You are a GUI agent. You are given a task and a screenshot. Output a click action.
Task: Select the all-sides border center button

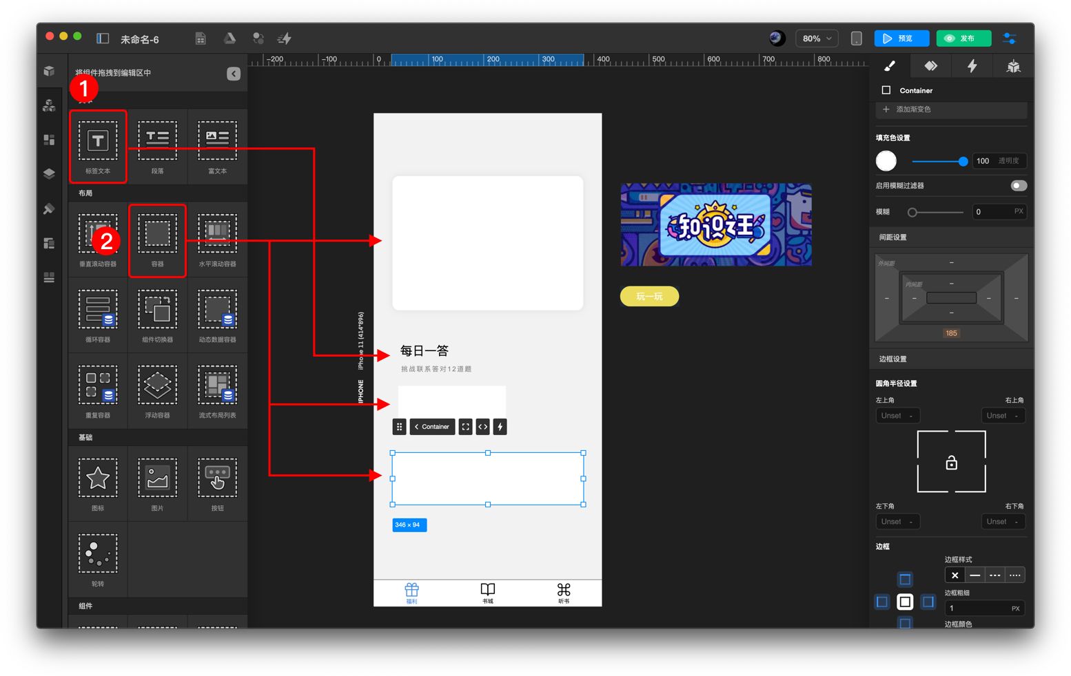click(x=905, y=602)
